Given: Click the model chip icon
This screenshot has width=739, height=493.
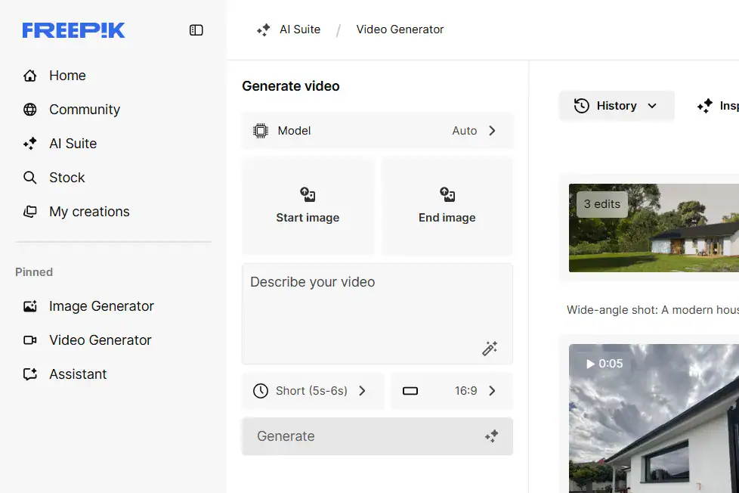Looking at the screenshot, I should [x=261, y=131].
